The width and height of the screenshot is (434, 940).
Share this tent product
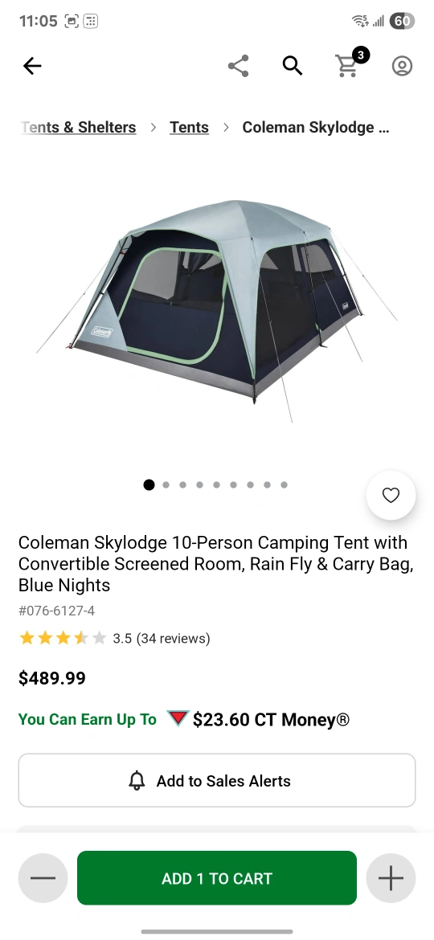tap(238, 66)
